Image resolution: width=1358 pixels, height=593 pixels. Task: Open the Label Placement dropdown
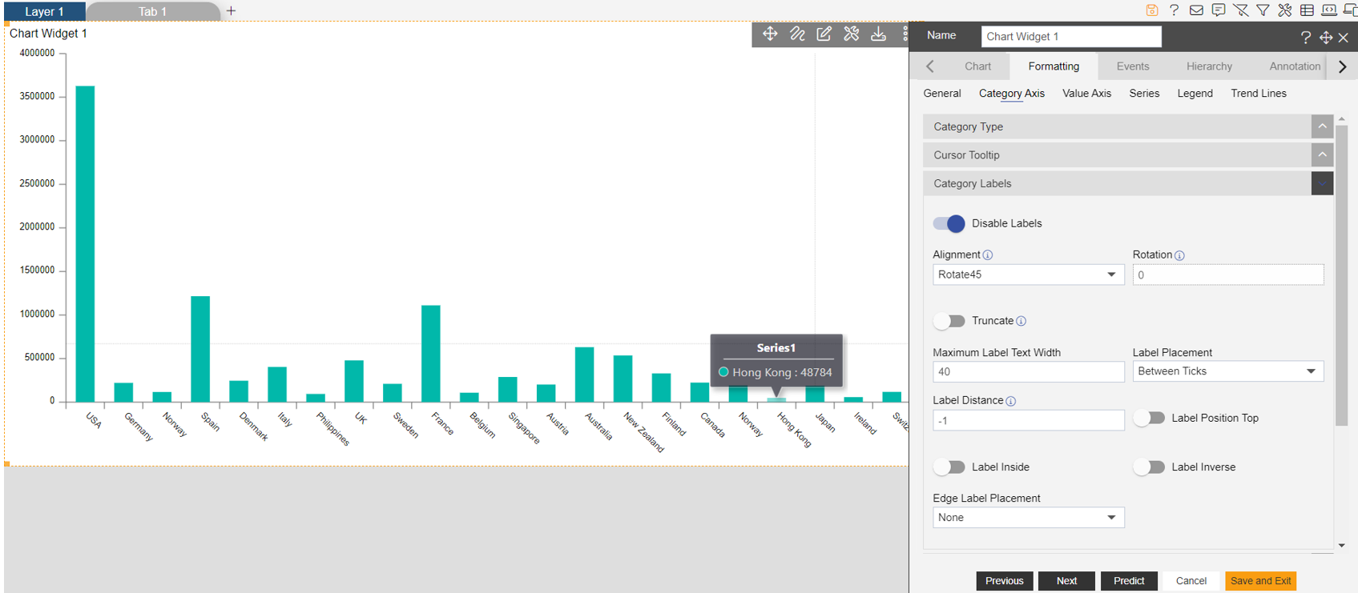coord(1228,371)
